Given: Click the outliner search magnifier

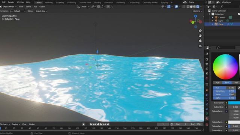Looking at the screenshot, I should coord(222,7).
